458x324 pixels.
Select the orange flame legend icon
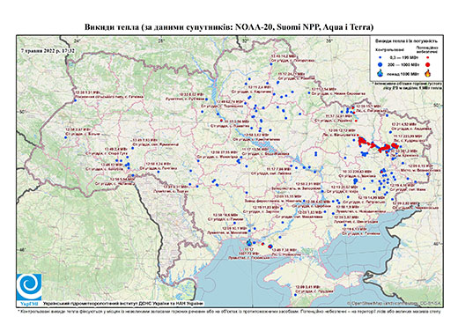pos(427,73)
